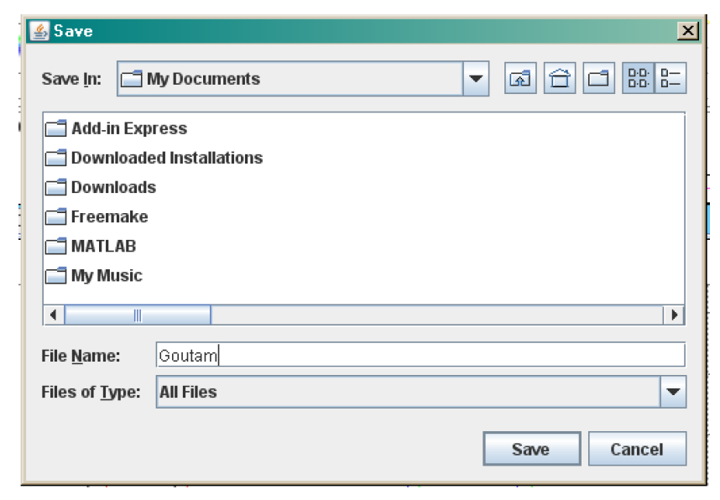Click the scrollbar's left arrow
Image resolution: width=720 pixels, height=500 pixels.
53,315
